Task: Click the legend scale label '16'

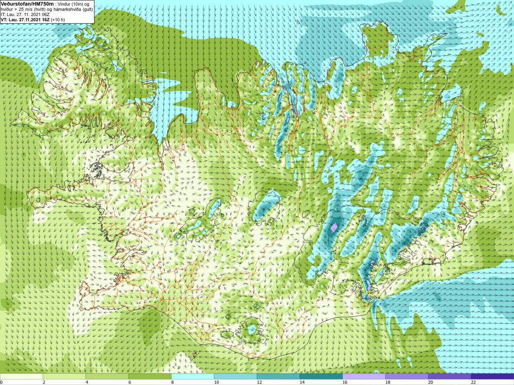Action: [345, 382]
